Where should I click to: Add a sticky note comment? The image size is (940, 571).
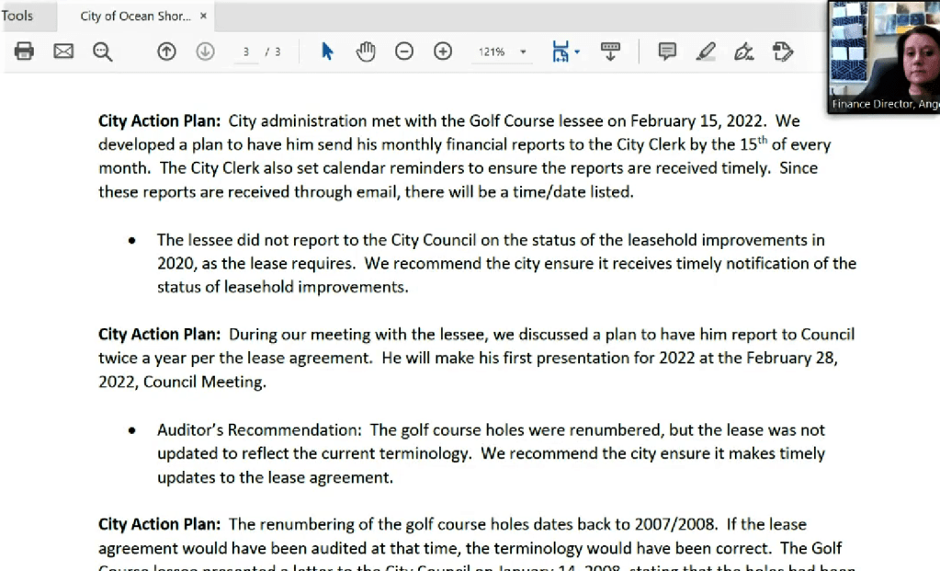click(x=667, y=51)
